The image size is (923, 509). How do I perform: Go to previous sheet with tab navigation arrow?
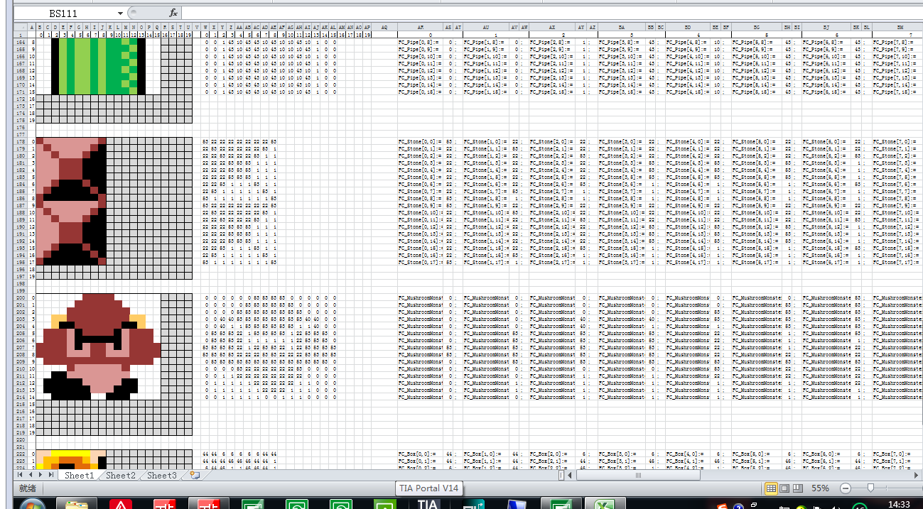(x=31, y=475)
